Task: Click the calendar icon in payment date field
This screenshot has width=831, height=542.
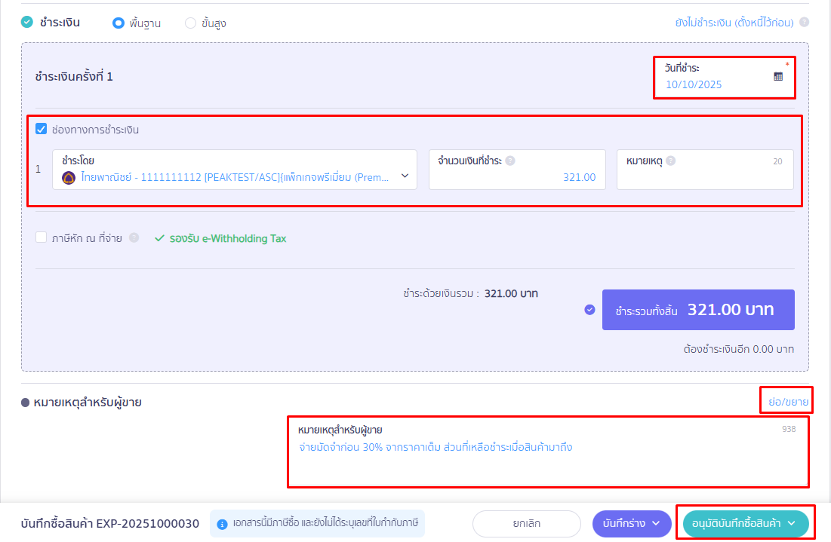Action: (x=778, y=76)
